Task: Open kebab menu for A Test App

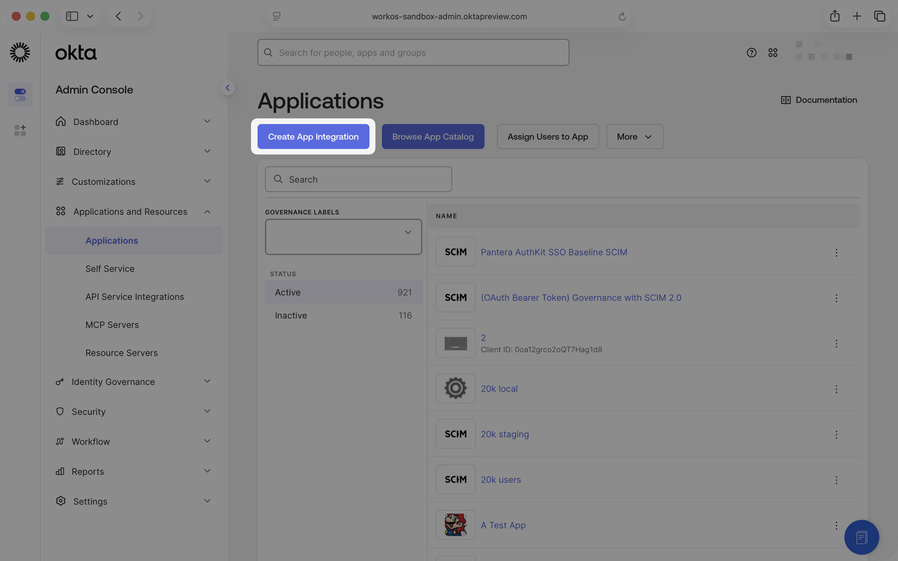Action: point(836,525)
